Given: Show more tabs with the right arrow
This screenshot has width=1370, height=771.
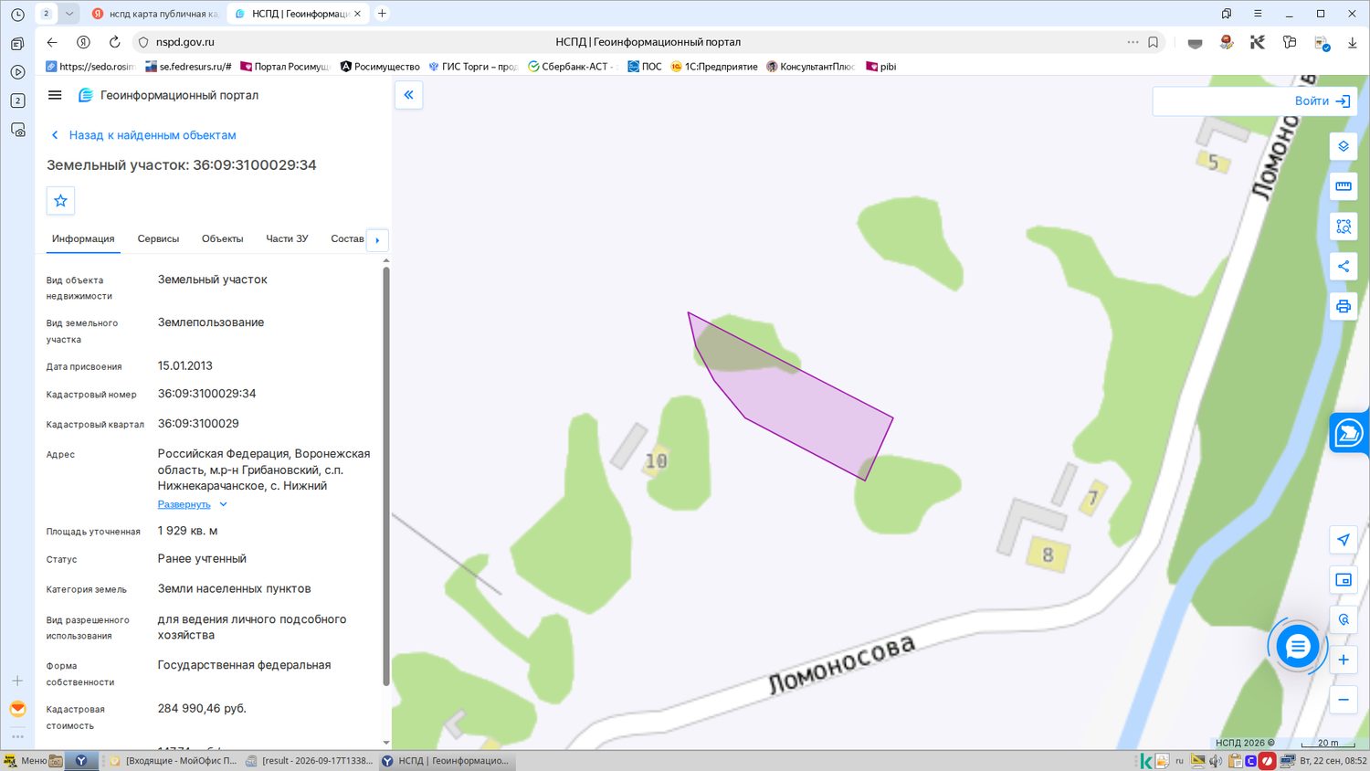Looking at the screenshot, I should tap(377, 240).
